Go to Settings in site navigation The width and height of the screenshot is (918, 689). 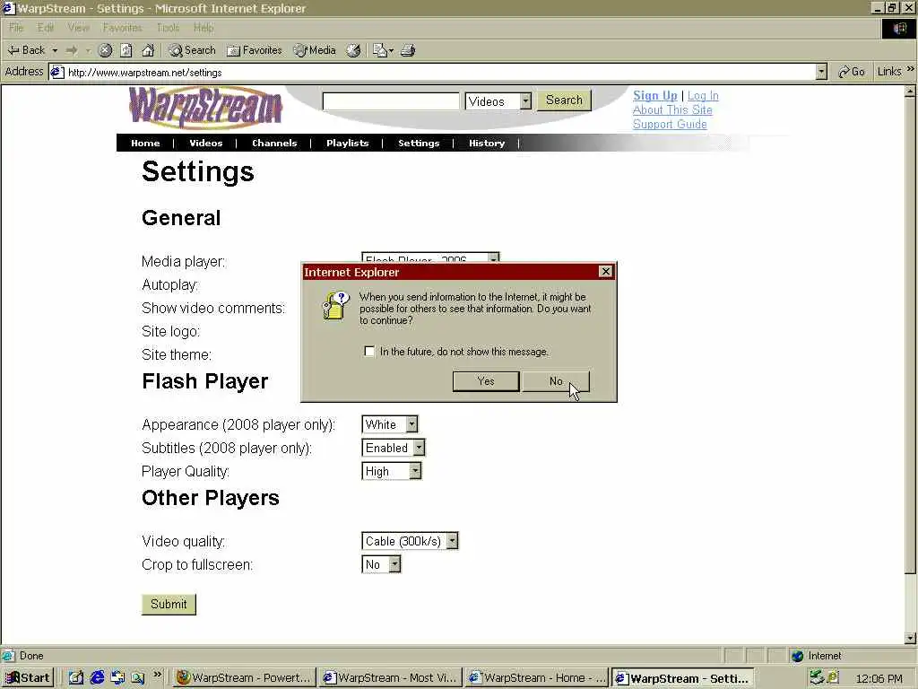click(x=419, y=143)
